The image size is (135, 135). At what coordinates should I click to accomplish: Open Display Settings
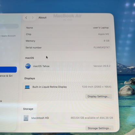pyautogui.click(x=99, y=96)
